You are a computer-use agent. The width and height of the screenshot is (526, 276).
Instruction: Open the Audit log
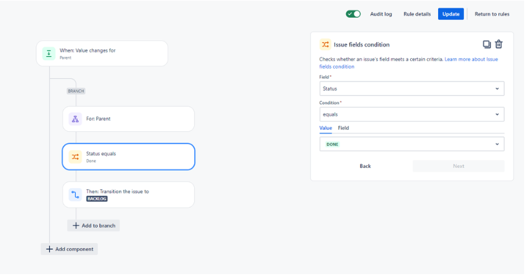tap(380, 14)
